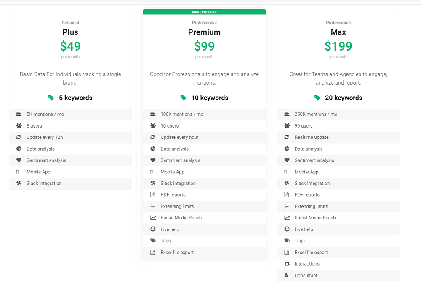Click the 5K mentions / mo text
The height and width of the screenshot is (290, 421).
click(x=45, y=114)
